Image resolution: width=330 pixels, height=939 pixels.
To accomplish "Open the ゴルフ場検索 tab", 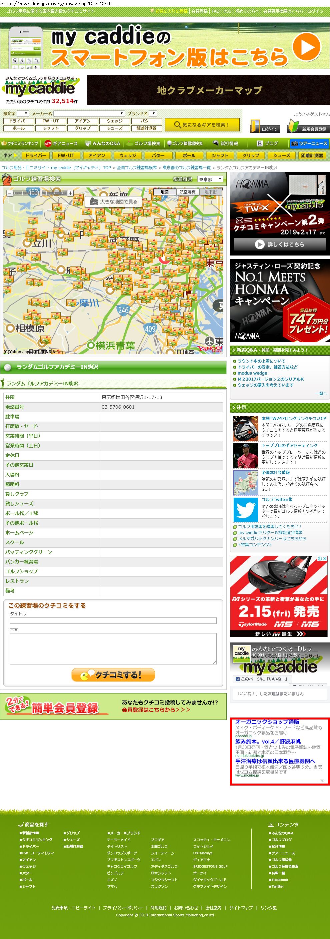I will pyautogui.click(x=144, y=144).
